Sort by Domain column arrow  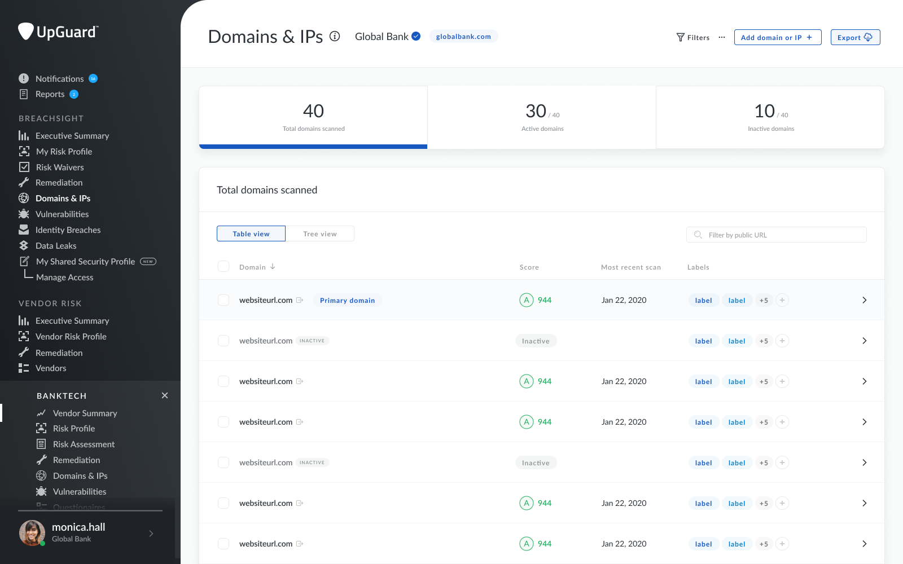click(x=273, y=267)
